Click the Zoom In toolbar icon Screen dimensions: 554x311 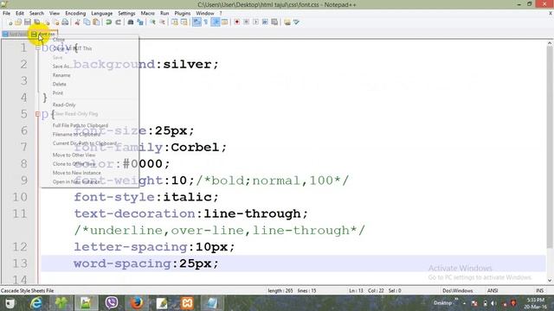click(152, 22)
